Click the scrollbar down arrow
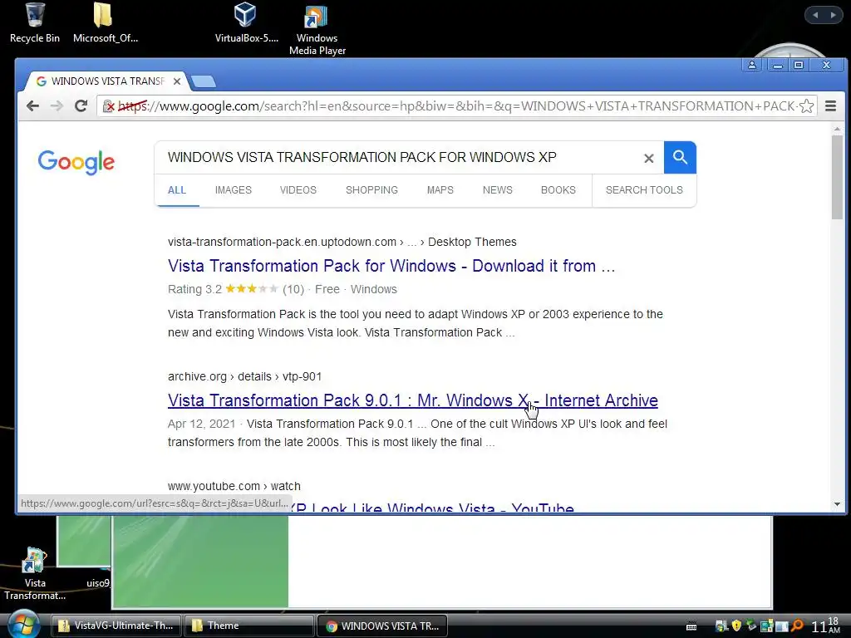 pyautogui.click(x=837, y=504)
